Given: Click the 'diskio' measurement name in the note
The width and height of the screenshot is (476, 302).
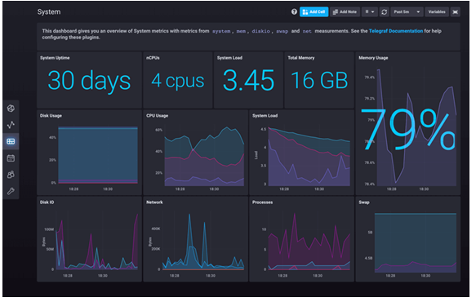Looking at the screenshot, I should click(260, 31).
